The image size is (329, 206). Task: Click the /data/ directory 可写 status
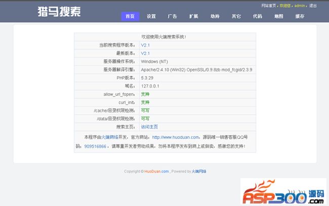click(x=145, y=119)
